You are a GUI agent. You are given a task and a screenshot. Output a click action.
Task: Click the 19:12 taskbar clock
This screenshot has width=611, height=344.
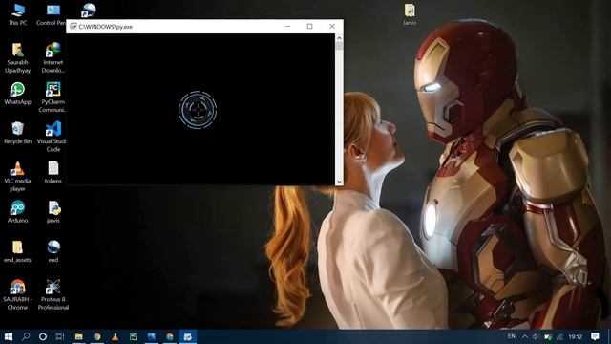tap(575, 336)
